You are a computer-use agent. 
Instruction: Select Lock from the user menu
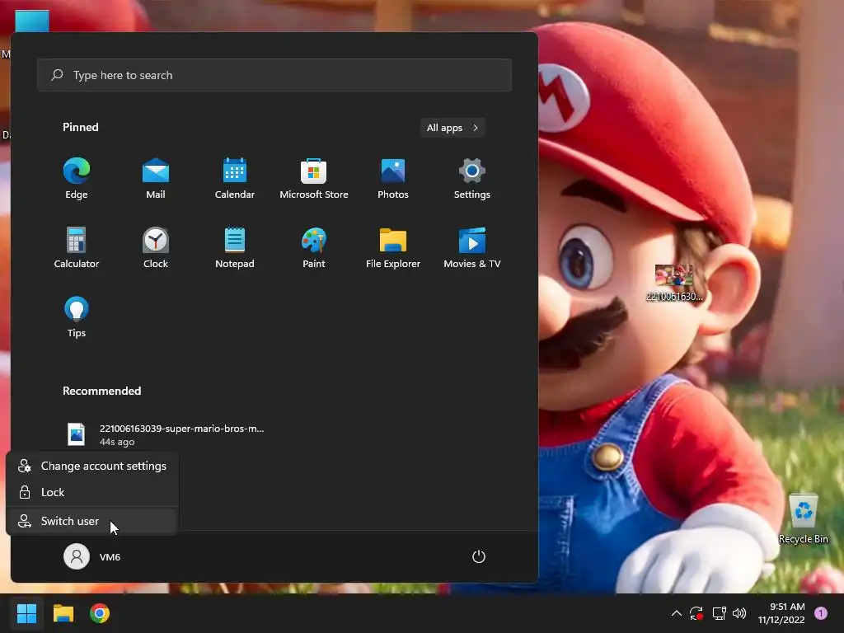click(x=92, y=492)
